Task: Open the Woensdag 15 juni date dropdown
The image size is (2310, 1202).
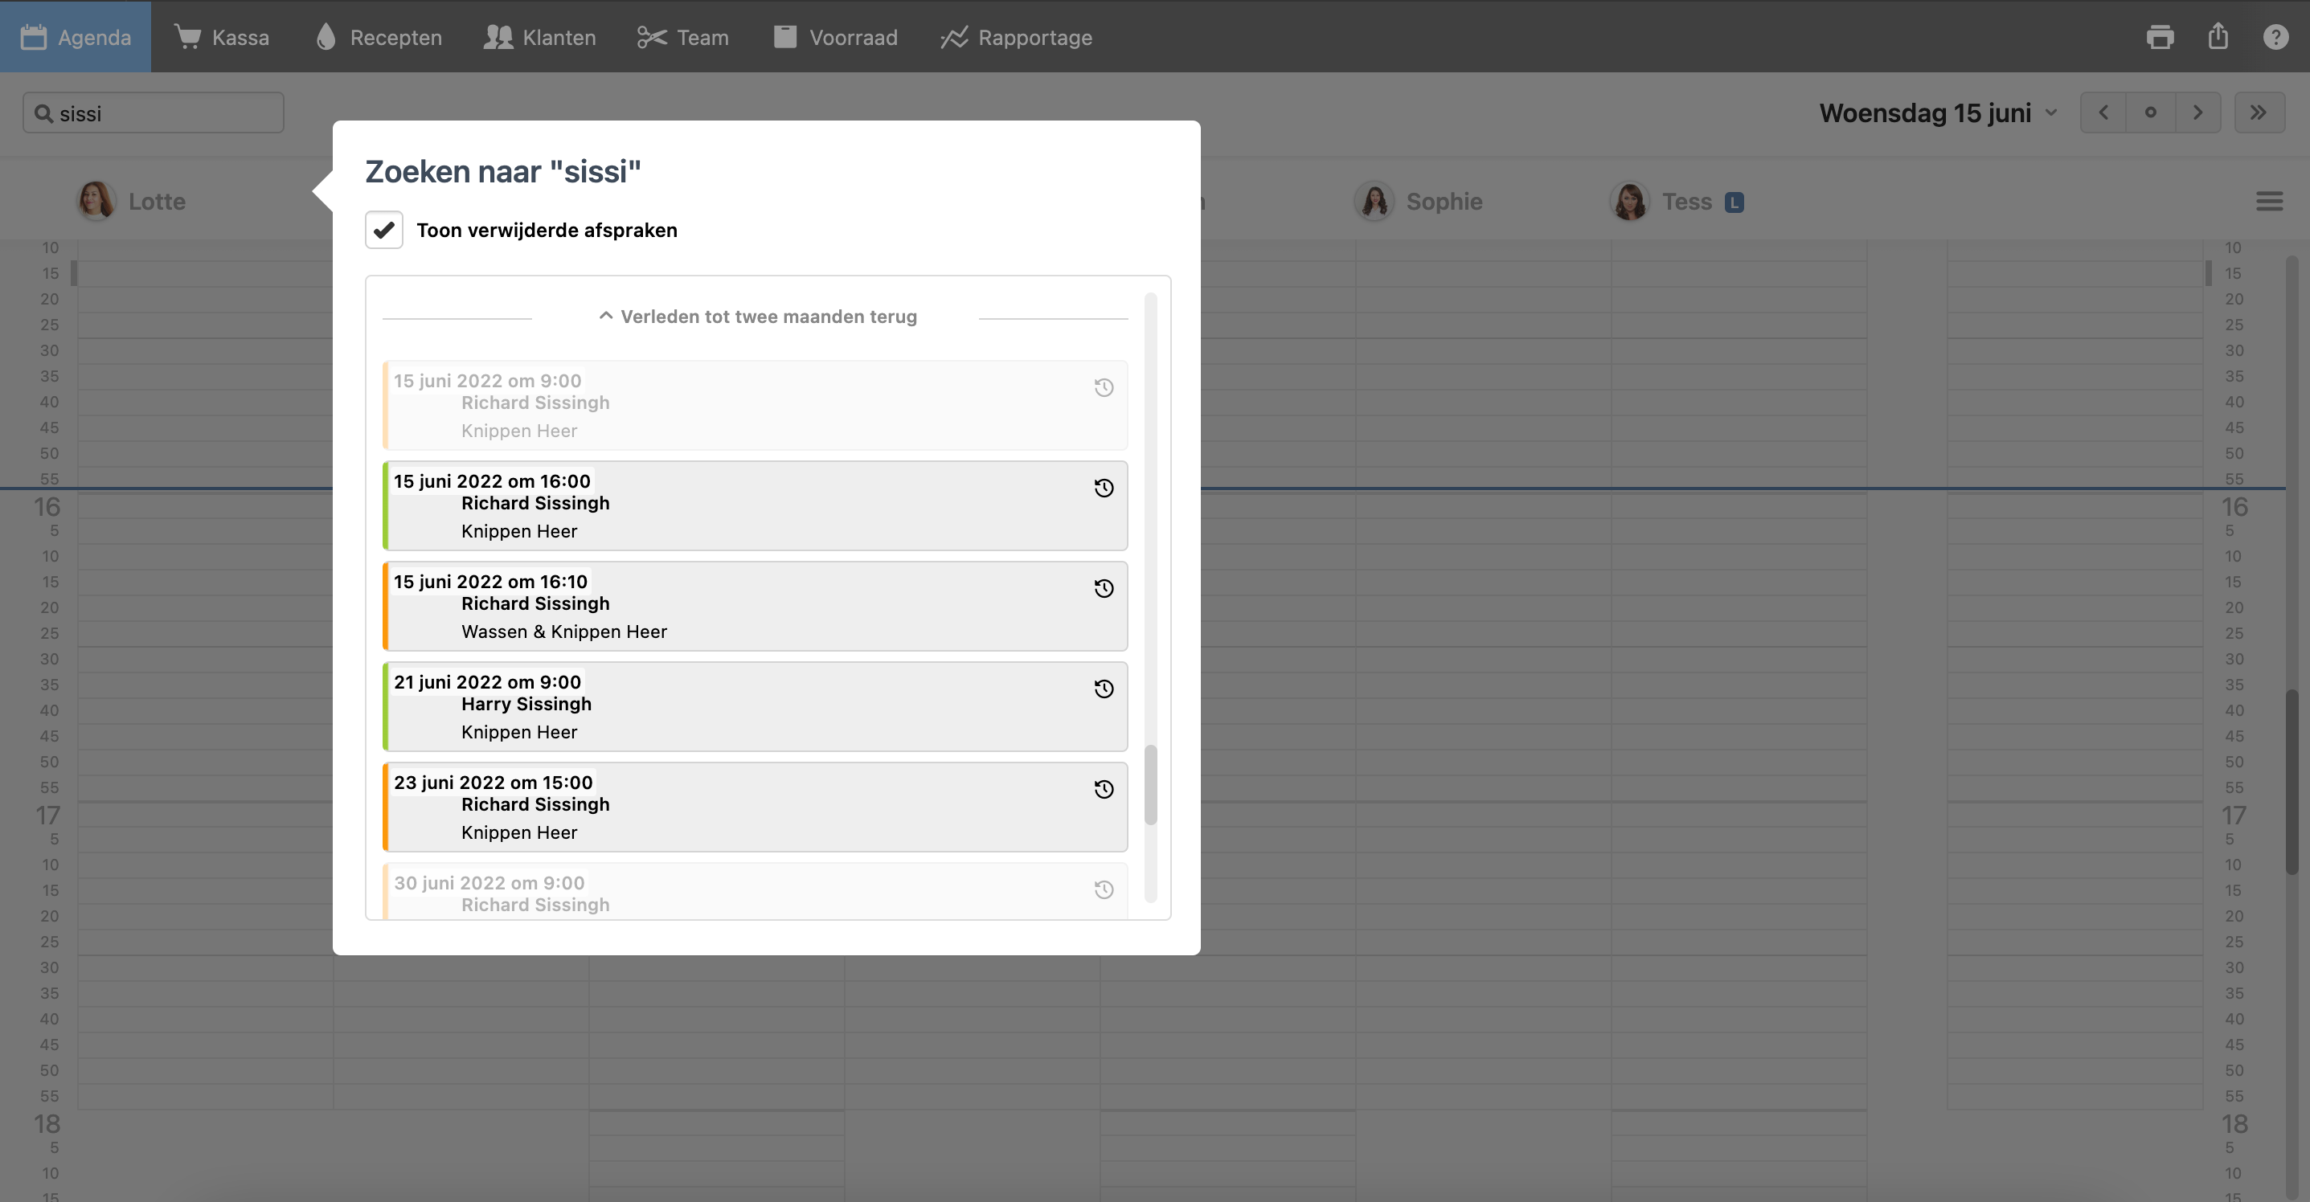Action: point(1937,113)
